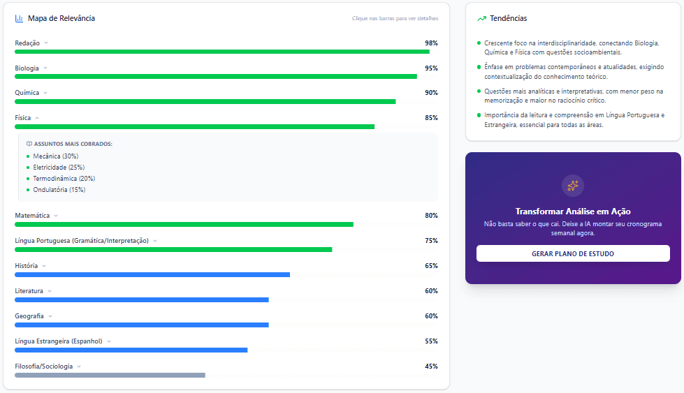This screenshot has height=393, width=684.
Task: Expand the Filosofia/Sociologia chevron
Action: tap(79, 366)
